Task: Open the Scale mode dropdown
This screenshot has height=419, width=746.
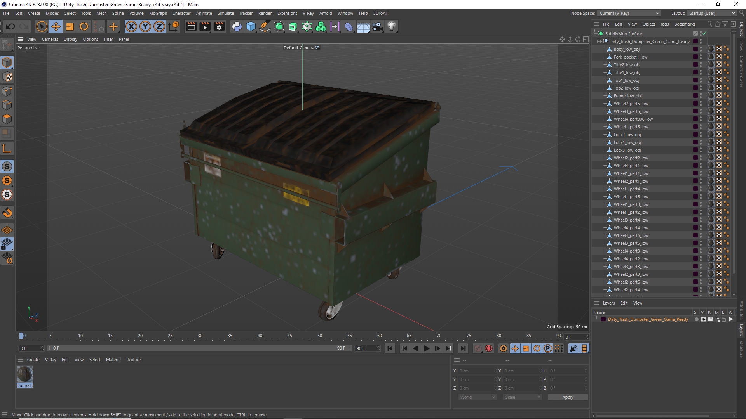Action: click(522, 397)
